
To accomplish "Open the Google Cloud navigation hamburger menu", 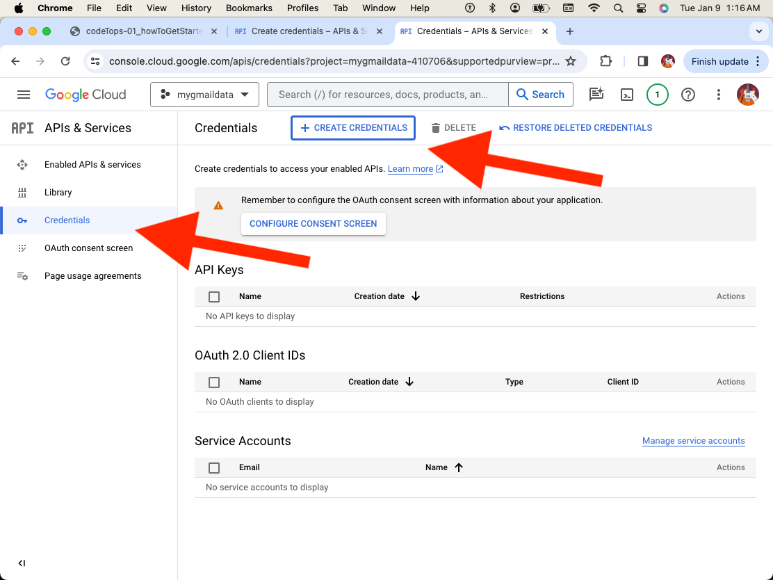I will (x=24, y=94).
